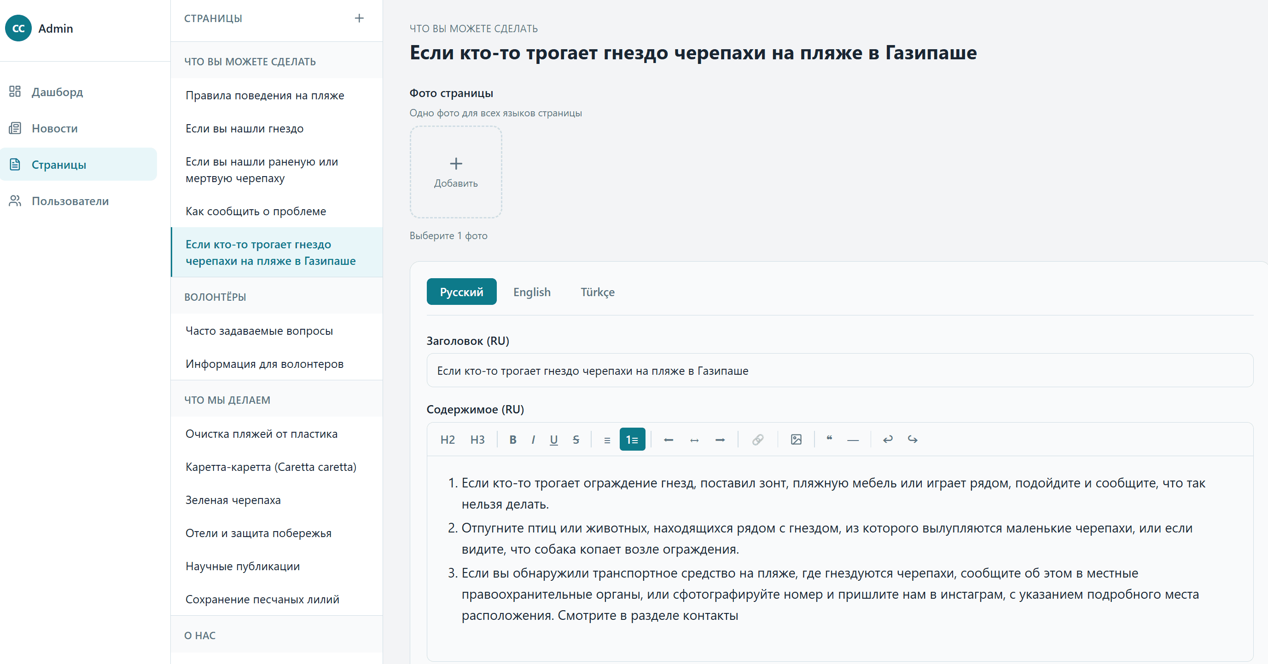Open the Пользователи section
Image resolution: width=1268 pixels, height=664 pixels.
pyautogui.click(x=79, y=200)
